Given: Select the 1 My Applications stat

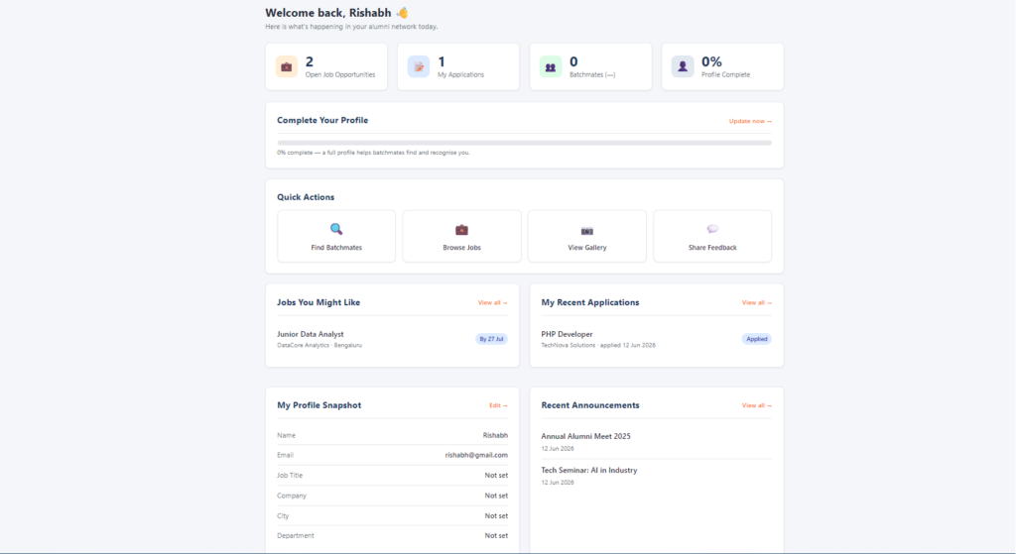Looking at the screenshot, I should click(458, 66).
